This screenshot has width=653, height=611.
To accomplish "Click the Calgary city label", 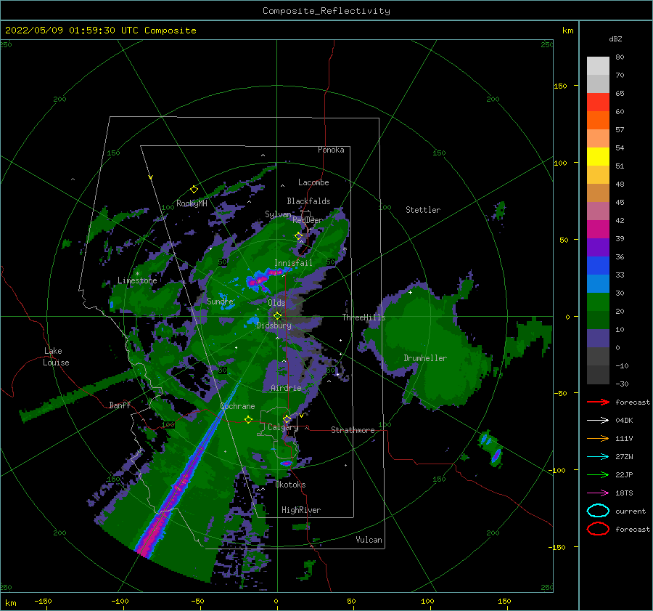I will point(283,427).
